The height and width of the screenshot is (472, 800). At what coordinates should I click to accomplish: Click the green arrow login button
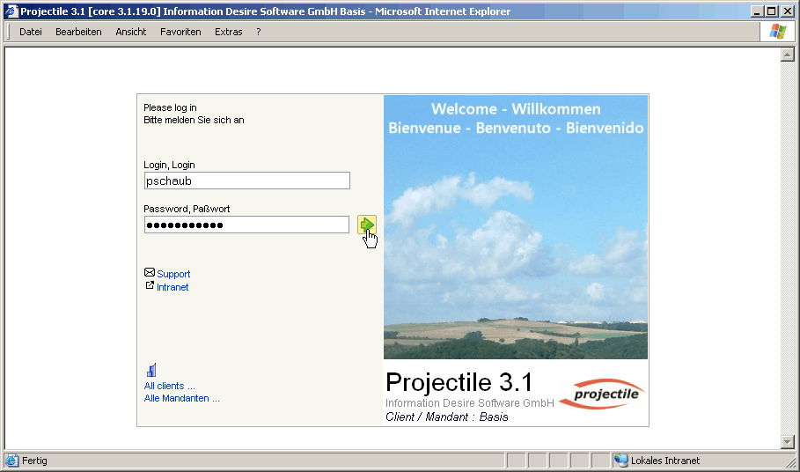point(367,225)
